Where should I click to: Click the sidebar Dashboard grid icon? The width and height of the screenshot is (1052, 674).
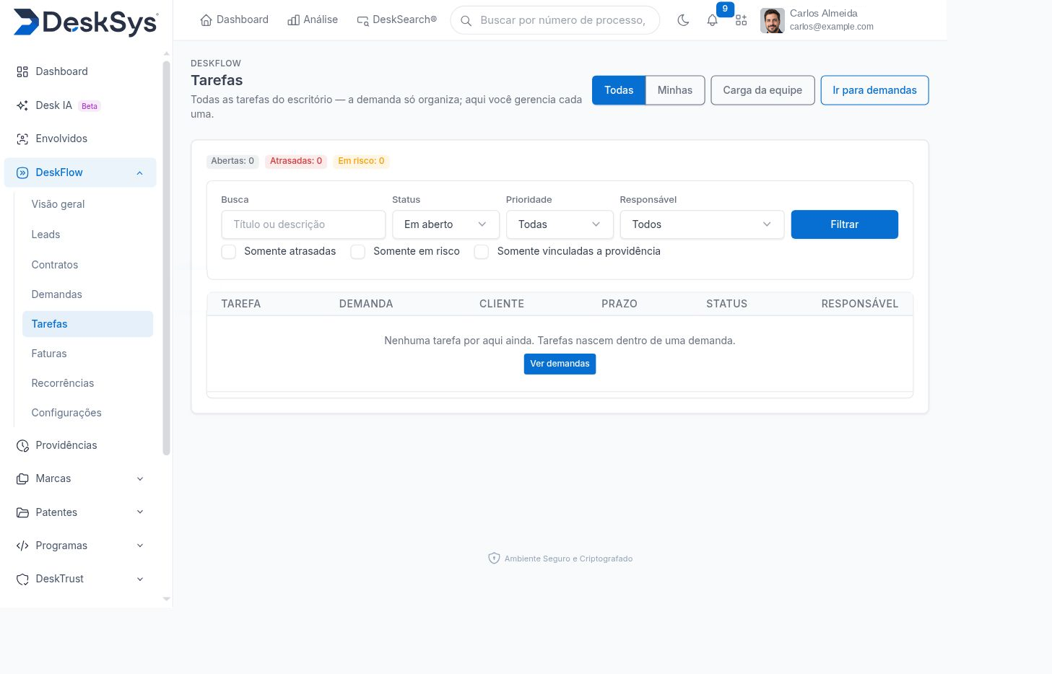(22, 71)
